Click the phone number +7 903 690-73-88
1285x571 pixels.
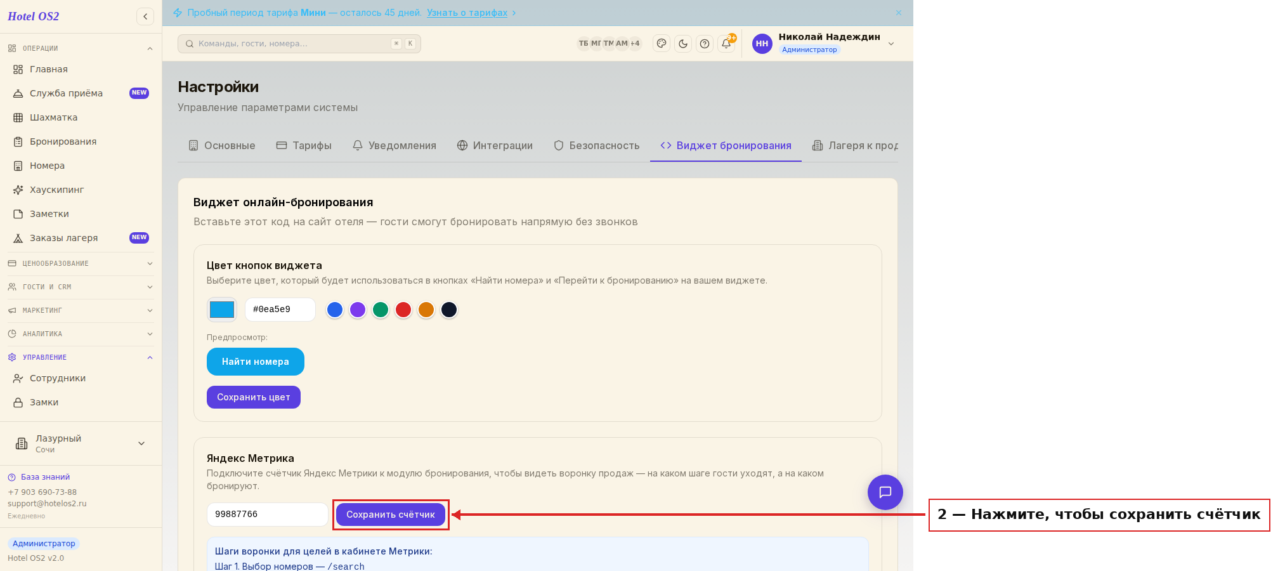click(42, 492)
